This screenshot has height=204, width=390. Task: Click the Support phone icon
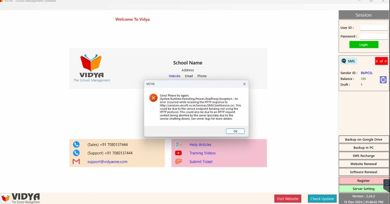click(x=76, y=153)
